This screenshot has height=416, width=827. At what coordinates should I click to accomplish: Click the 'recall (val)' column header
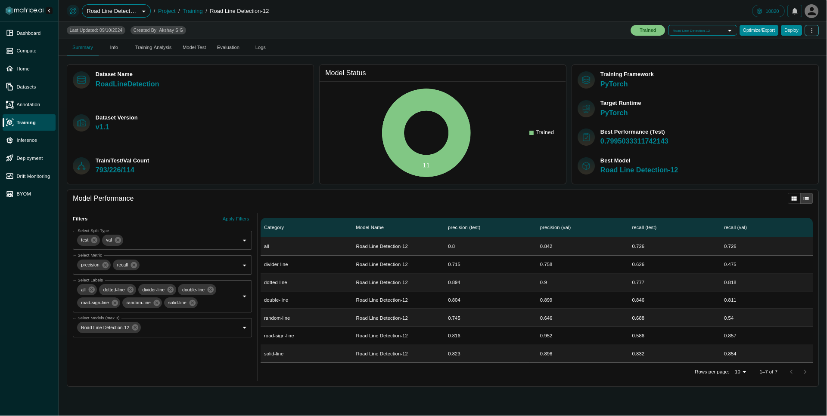[x=735, y=227]
